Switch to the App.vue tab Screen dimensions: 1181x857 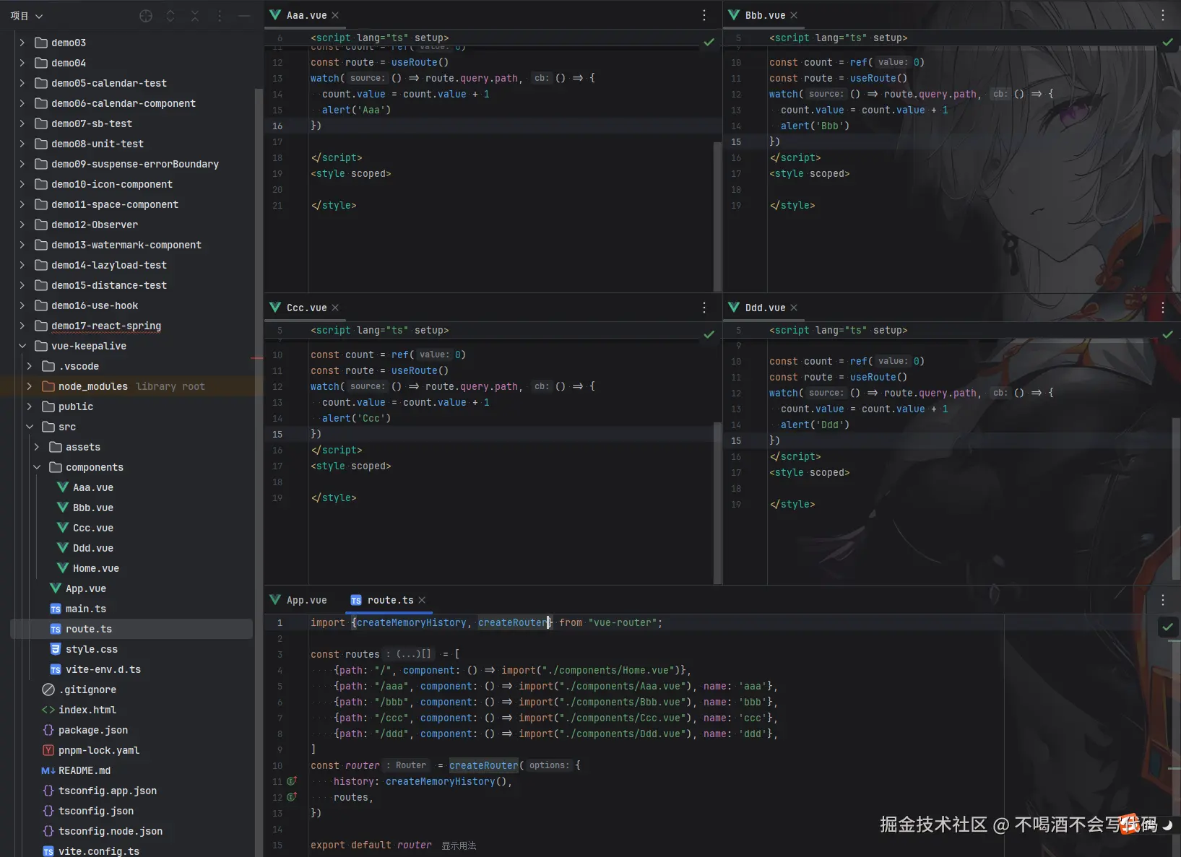[298, 600]
